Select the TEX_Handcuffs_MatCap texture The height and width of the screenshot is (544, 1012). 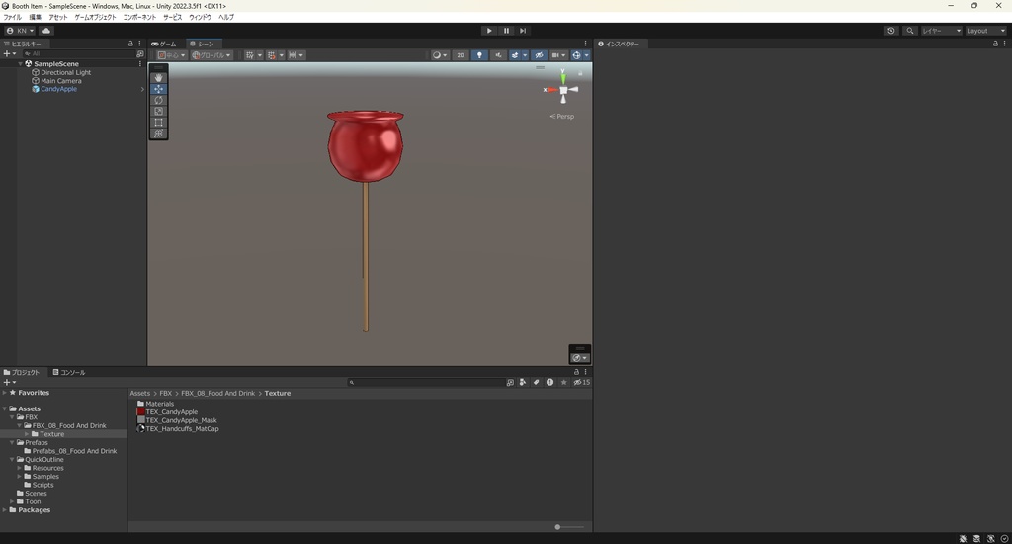pos(178,429)
